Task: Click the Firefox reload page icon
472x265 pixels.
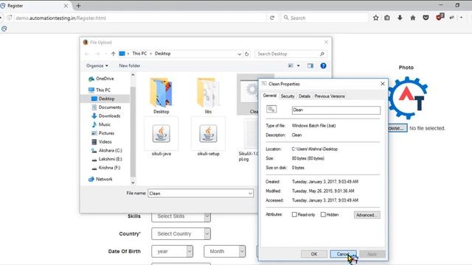Action: 272,18
